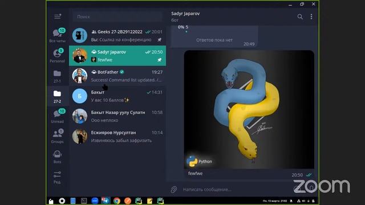Click the BotFather avatar
This screenshot has height=205, width=365.
[x=80, y=76]
